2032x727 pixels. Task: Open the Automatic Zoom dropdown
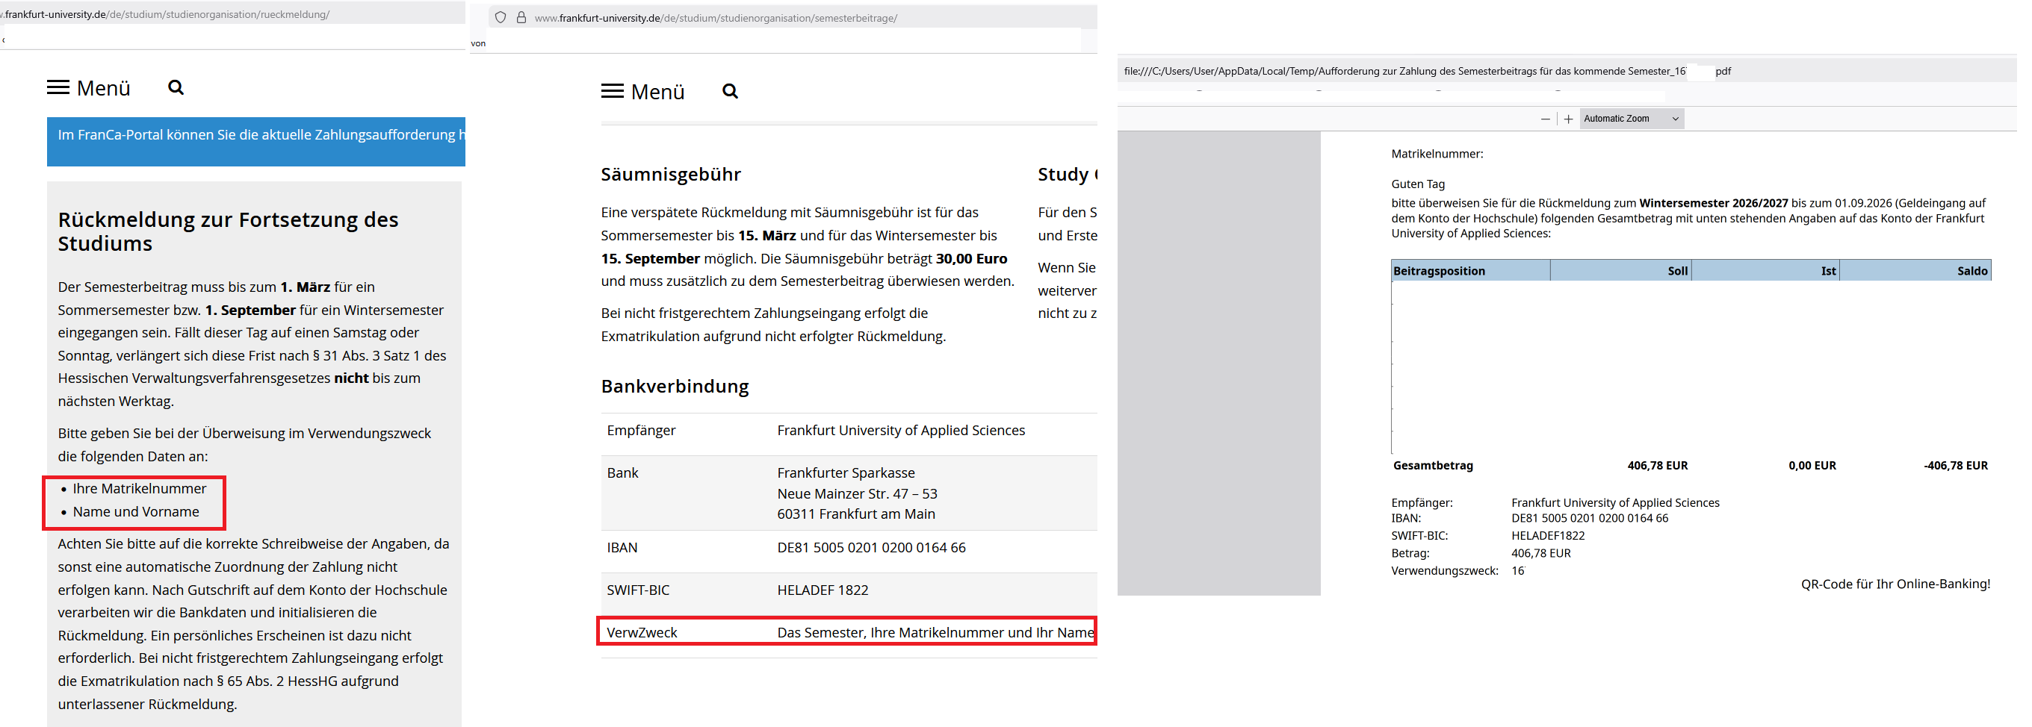pos(1632,119)
